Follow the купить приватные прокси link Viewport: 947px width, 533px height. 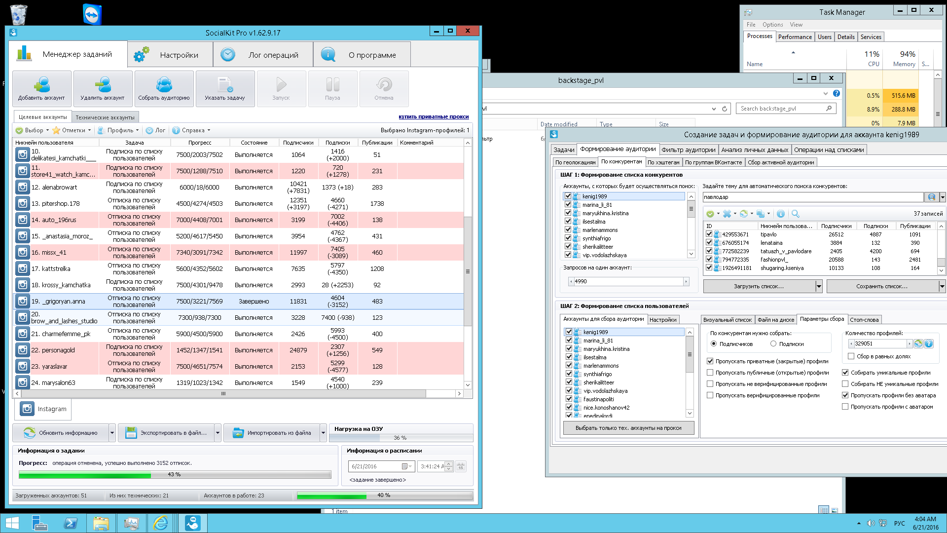pyautogui.click(x=434, y=117)
